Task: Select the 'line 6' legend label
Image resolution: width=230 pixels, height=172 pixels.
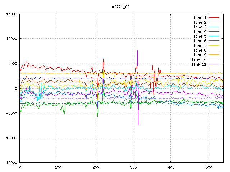Action: pos(200,41)
